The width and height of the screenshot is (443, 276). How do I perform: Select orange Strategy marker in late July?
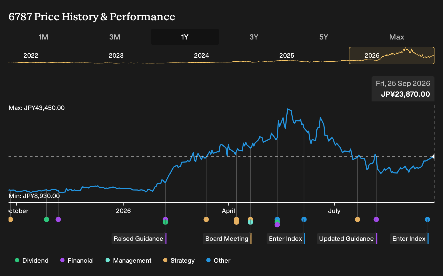click(357, 219)
